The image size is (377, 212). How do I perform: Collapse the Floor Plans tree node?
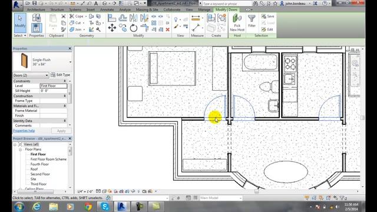[x=21, y=150]
